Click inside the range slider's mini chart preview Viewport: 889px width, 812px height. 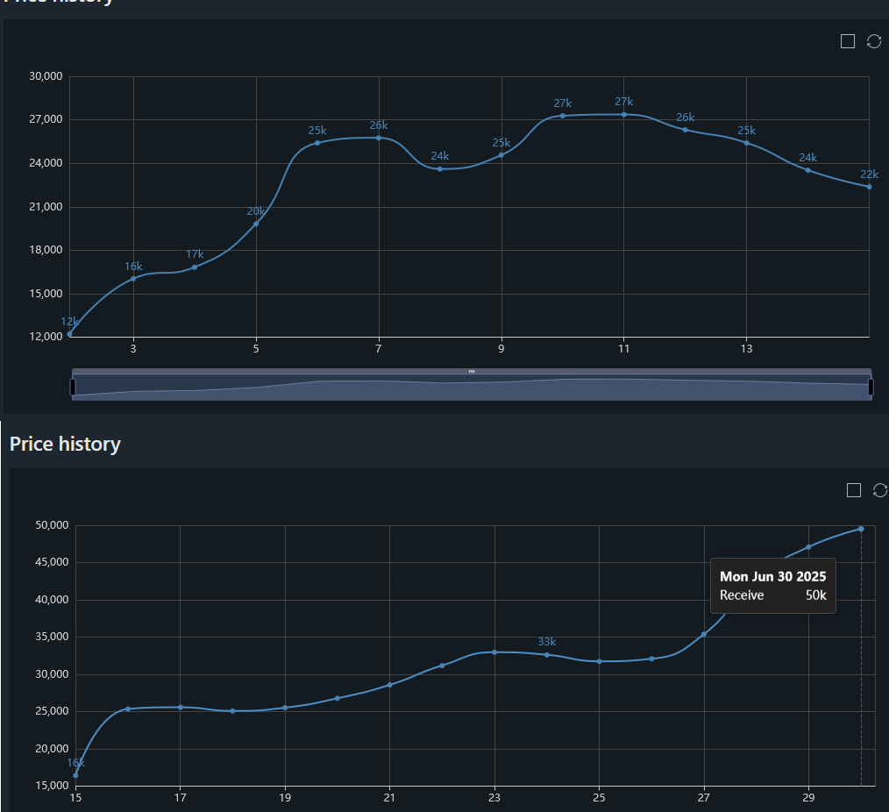tap(472, 388)
